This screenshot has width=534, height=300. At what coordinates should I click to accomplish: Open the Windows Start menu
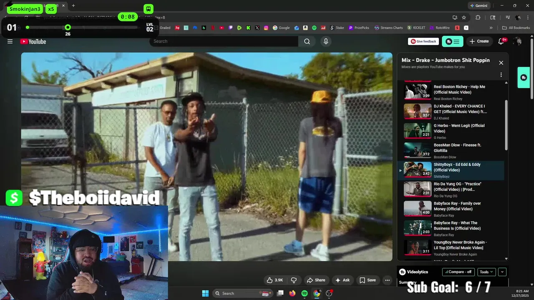coord(205,293)
